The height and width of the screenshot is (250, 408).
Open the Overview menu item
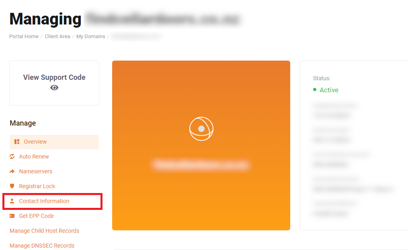[54, 142]
